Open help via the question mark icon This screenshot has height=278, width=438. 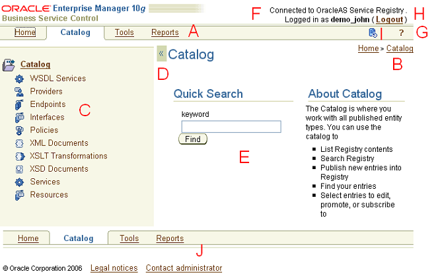401,32
